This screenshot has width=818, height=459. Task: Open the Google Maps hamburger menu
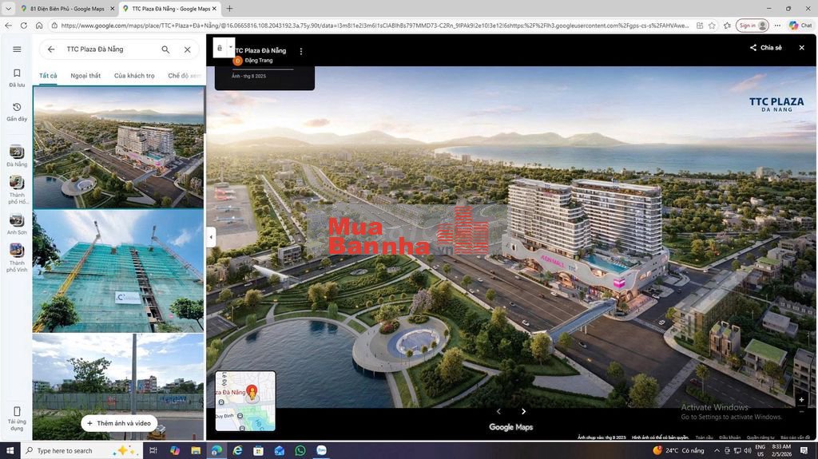pos(17,49)
